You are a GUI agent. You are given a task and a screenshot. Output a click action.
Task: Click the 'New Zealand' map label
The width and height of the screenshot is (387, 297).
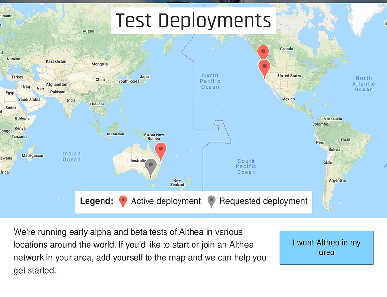point(177,183)
